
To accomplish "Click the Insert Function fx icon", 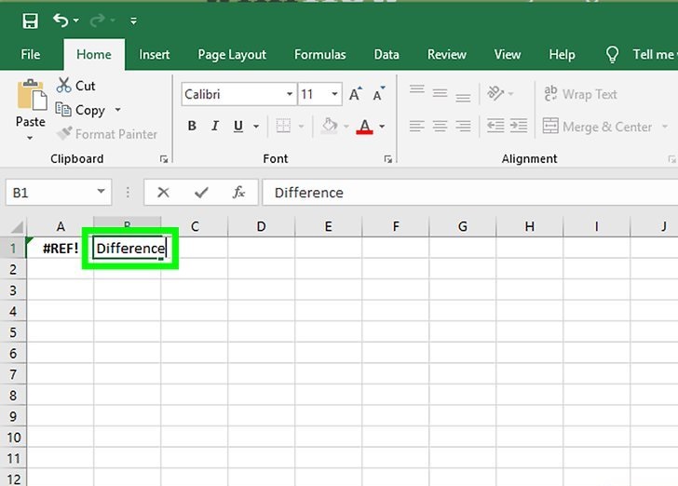I will 239,193.
